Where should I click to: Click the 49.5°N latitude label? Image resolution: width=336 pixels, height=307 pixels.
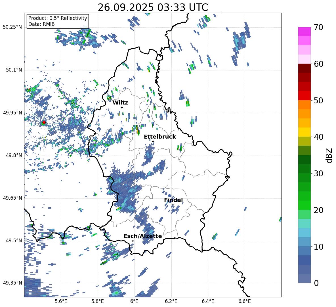click(x=14, y=241)
